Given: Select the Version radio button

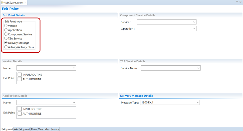Looking at the screenshot, I should pyautogui.click(x=6, y=26).
